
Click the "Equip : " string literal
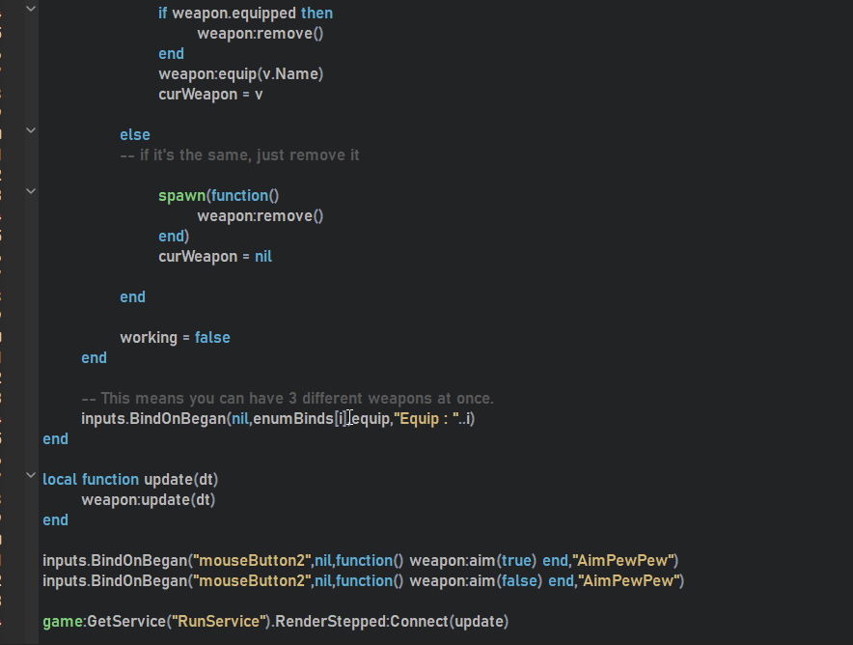[426, 418]
